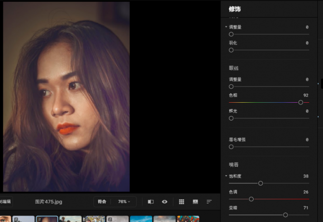Switch to the grid view icon

tap(181, 202)
